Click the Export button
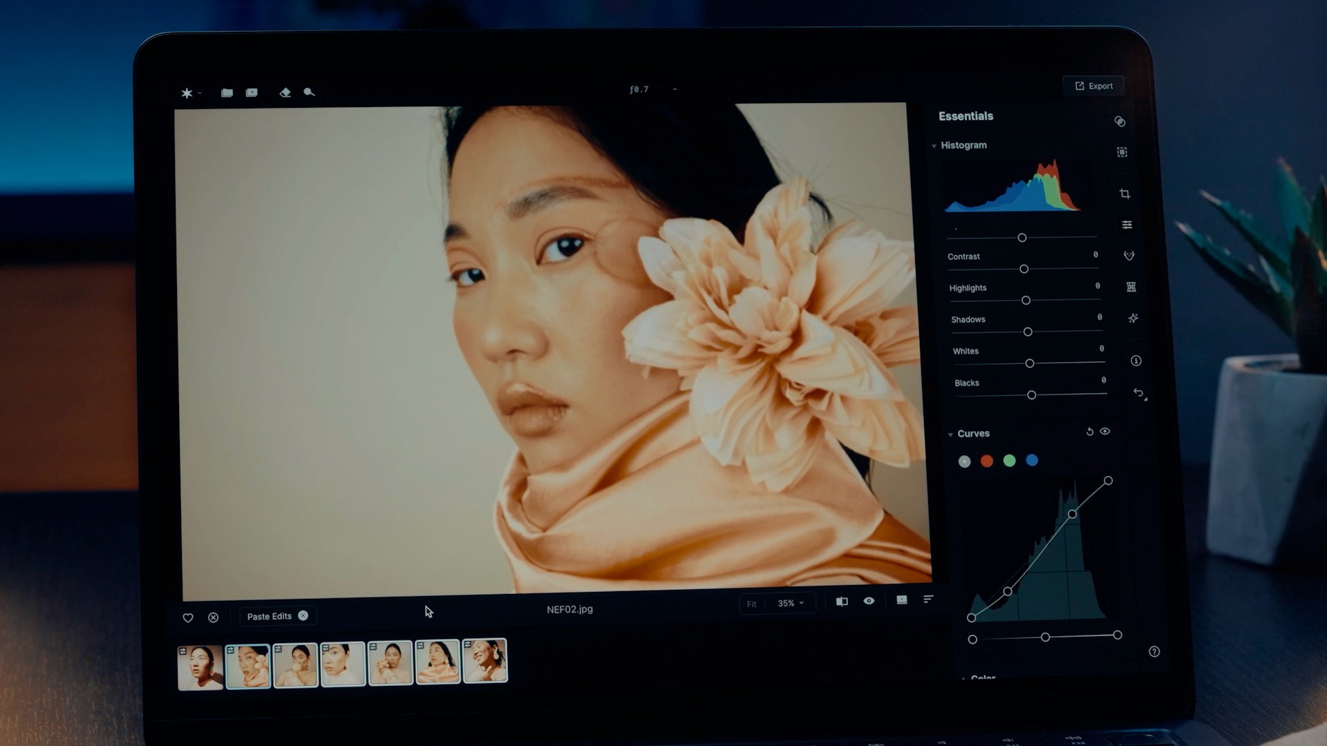The width and height of the screenshot is (1327, 746). 1093,86
